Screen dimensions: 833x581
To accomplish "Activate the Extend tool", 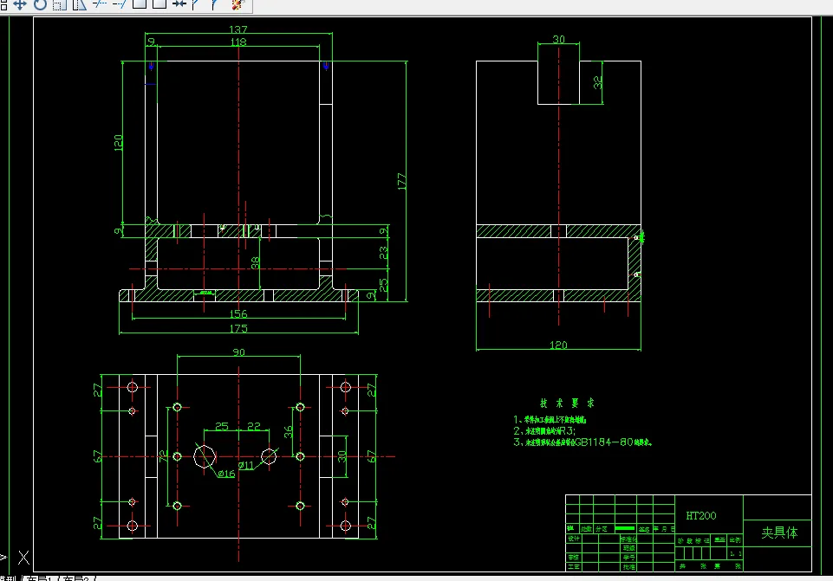I will (120, 4).
